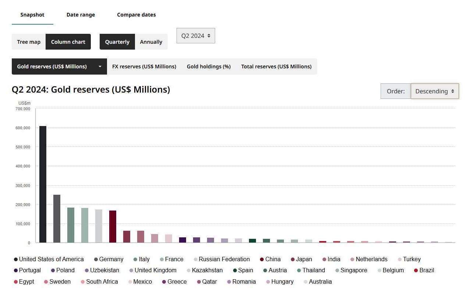Image resolution: width=470 pixels, height=291 pixels.
Task: Toggle the Germany legend dot
Action: (x=96, y=259)
